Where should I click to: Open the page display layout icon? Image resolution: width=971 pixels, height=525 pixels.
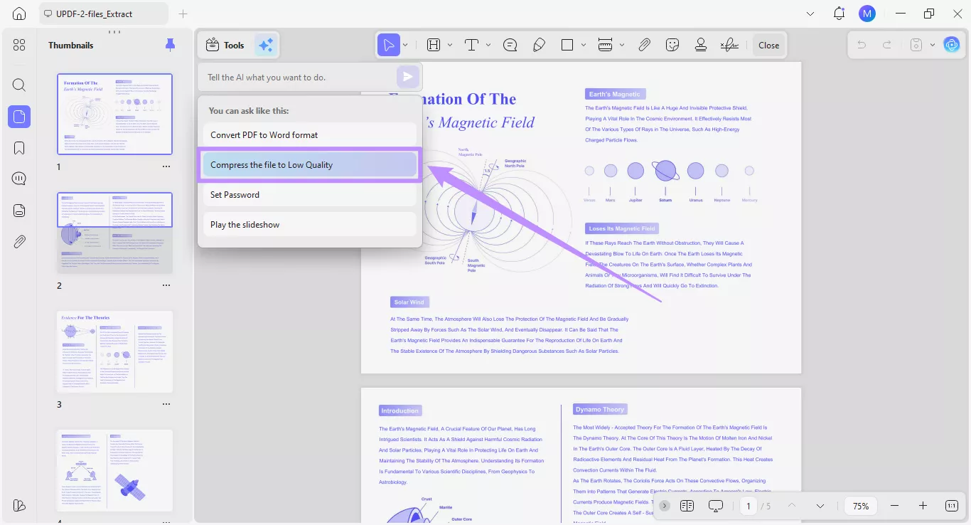[x=687, y=506]
